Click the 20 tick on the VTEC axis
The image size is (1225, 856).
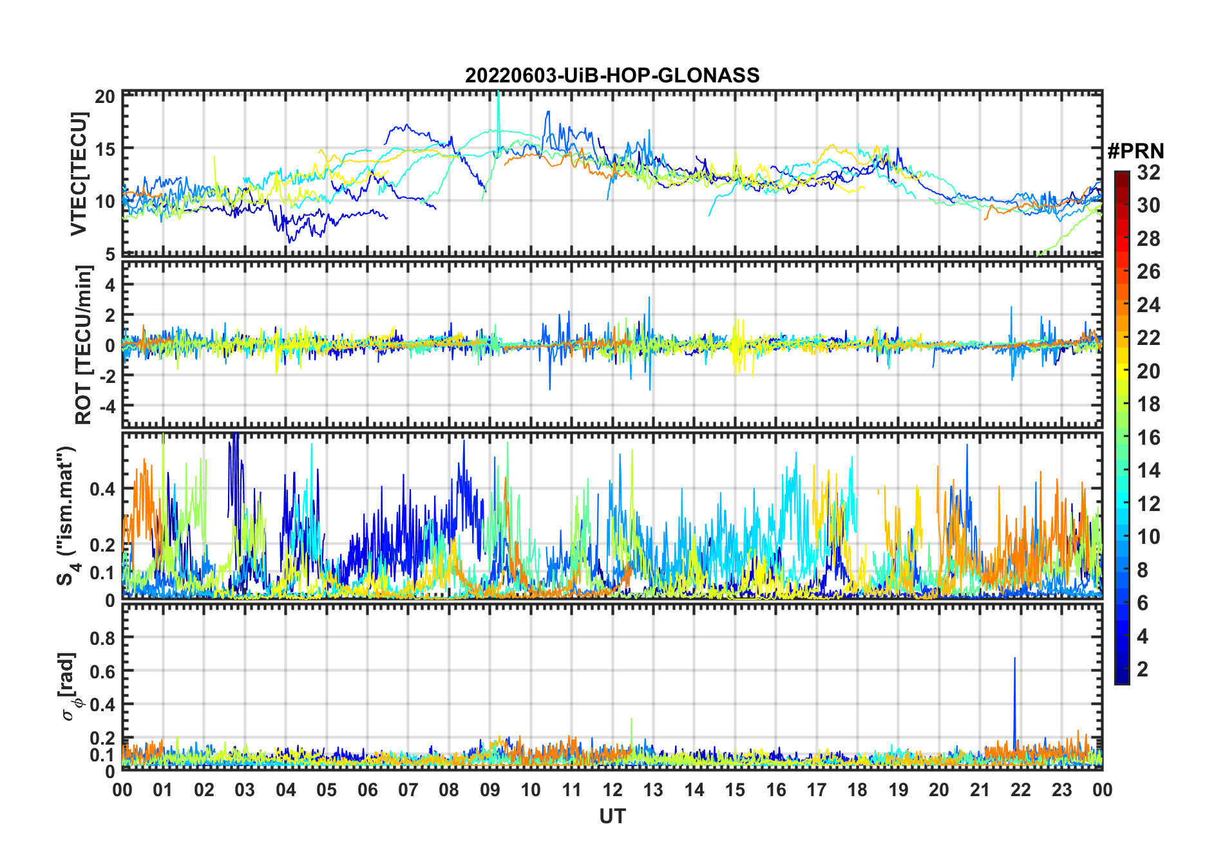click(x=104, y=97)
